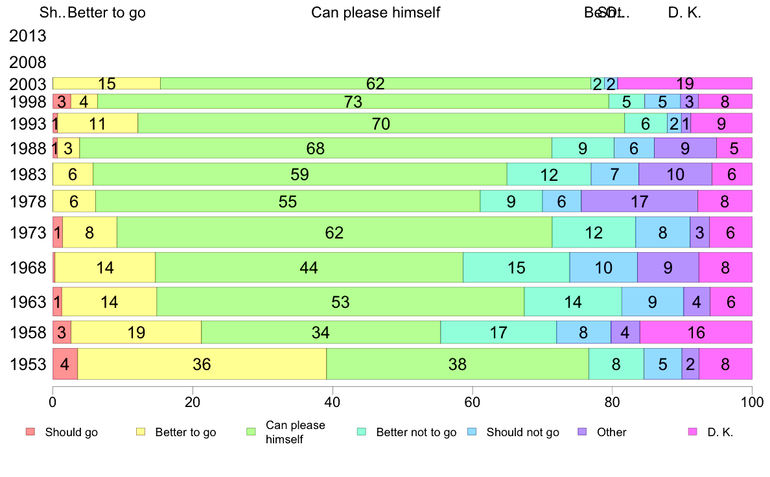770x477 pixels.
Task: Click the 1983 Should not go segment 7
Action: 614,174
